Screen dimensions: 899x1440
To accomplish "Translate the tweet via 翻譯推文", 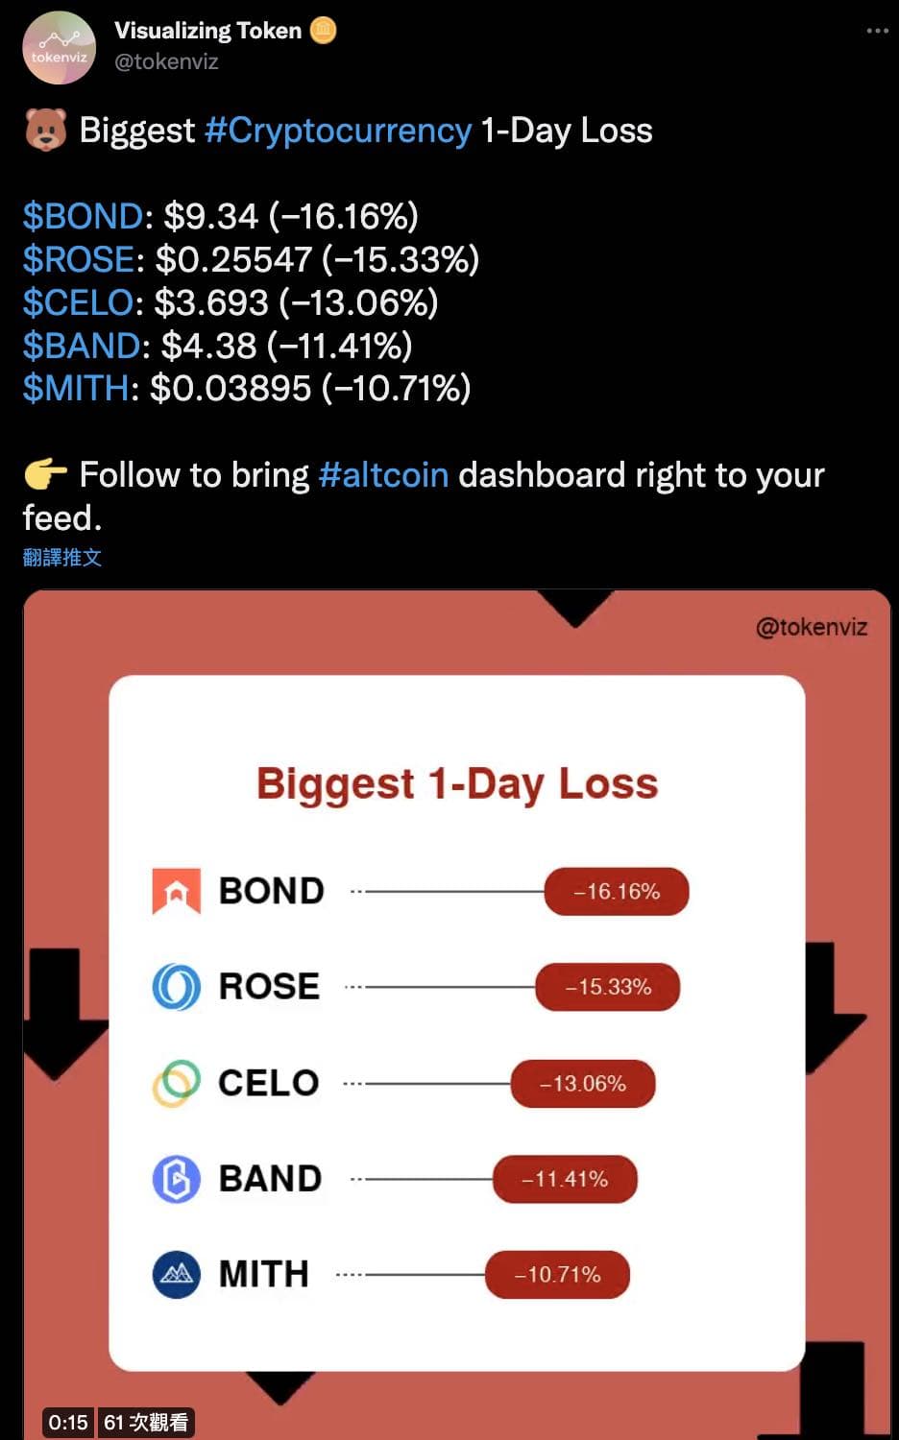I will click(63, 558).
